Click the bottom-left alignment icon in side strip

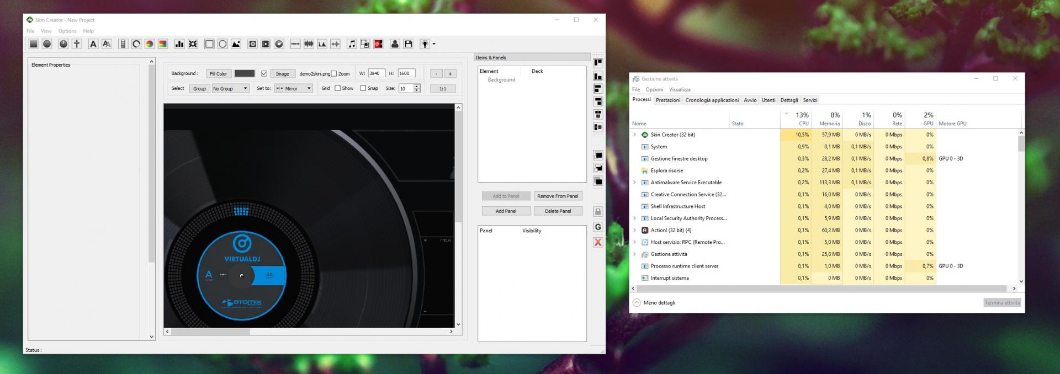click(598, 76)
